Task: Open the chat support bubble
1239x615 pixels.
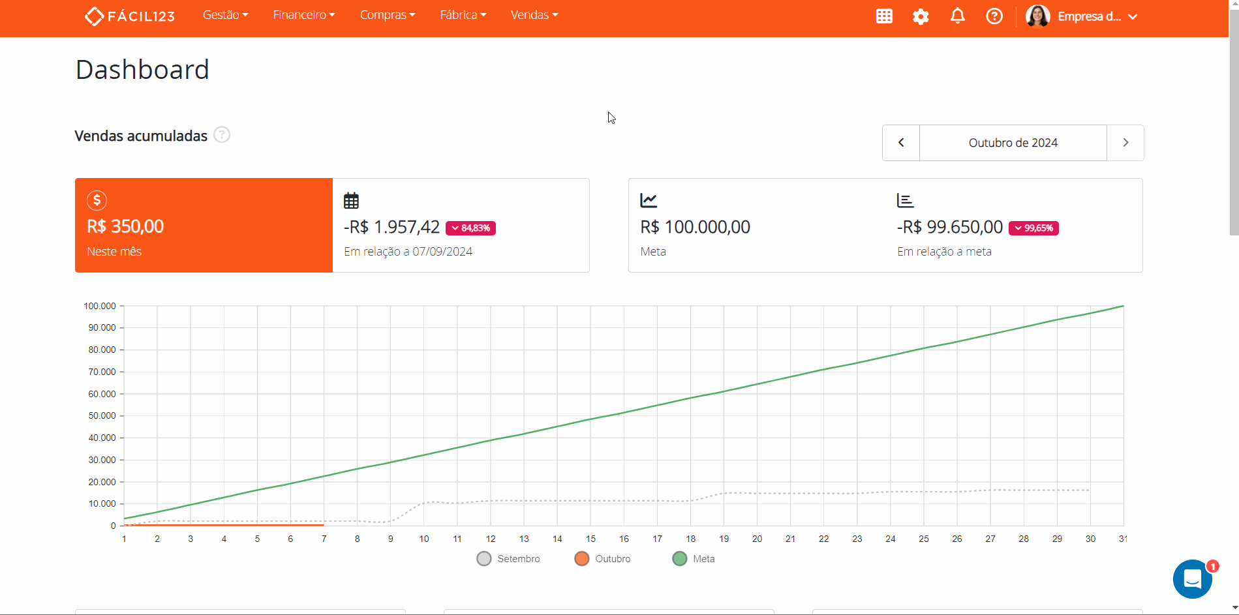Action: click(x=1192, y=578)
